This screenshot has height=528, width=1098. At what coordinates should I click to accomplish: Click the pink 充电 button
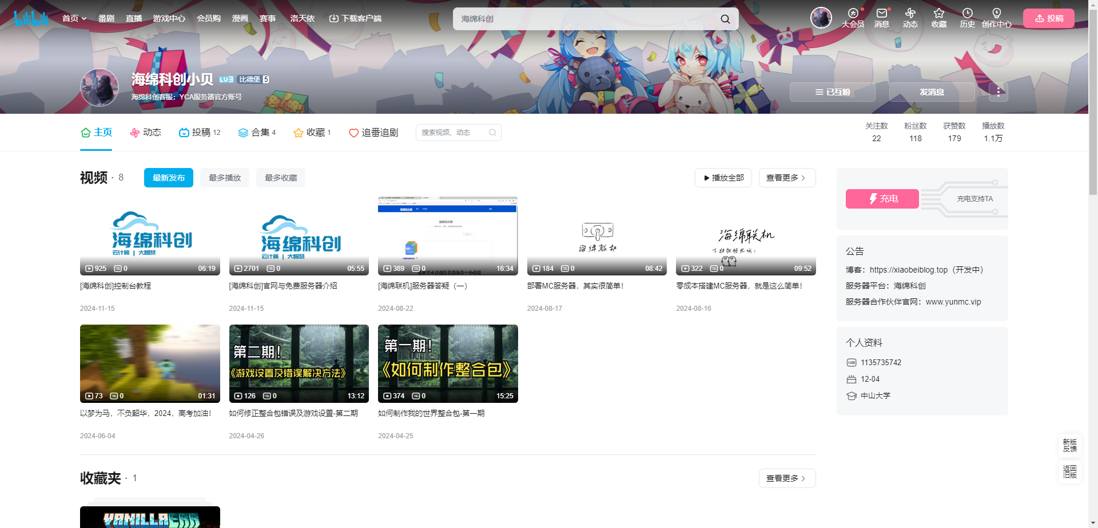[882, 199]
